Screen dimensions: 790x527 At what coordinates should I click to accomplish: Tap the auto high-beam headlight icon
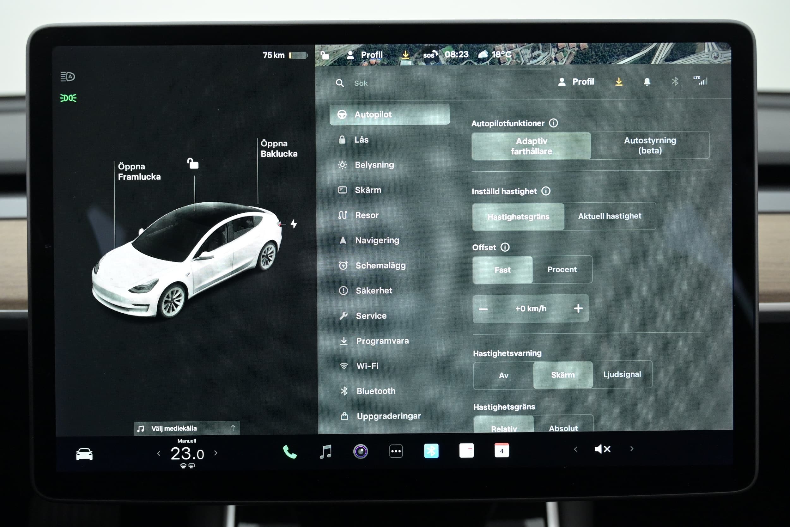point(68,77)
